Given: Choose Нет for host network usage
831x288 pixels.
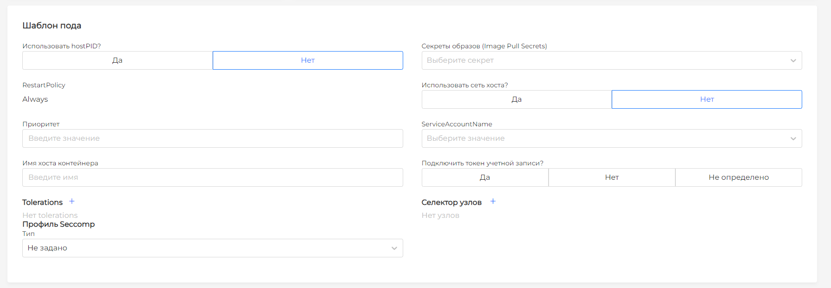Looking at the screenshot, I should point(707,99).
